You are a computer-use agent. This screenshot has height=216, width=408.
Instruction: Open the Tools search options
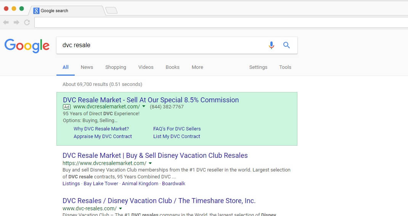pos(285,67)
